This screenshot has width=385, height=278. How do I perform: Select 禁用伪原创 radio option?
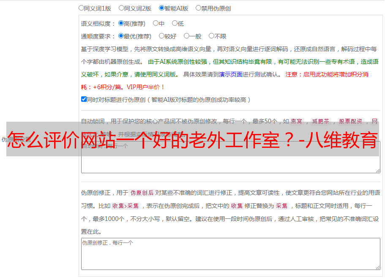click(x=198, y=8)
